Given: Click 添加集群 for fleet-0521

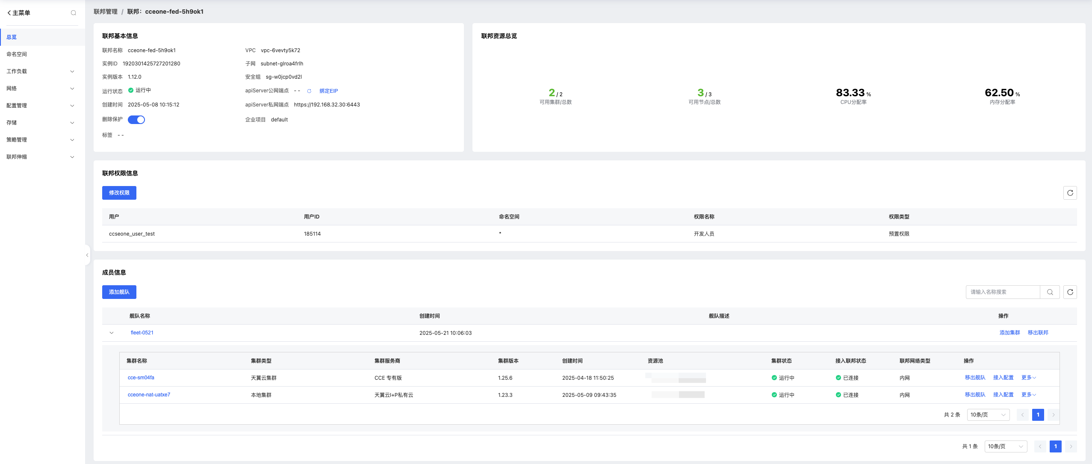Looking at the screenshot, I should 1009,333.
